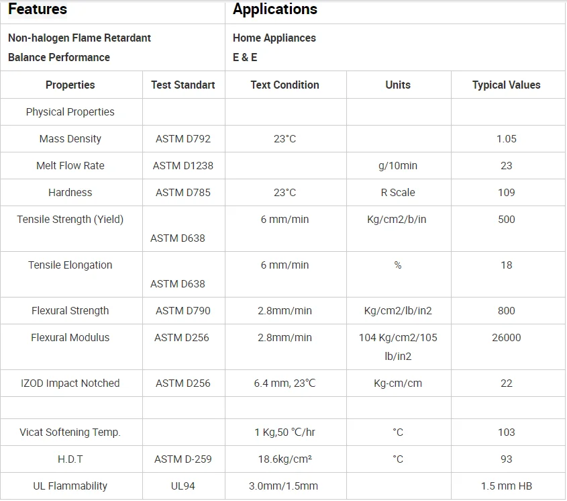Select Home Appliances application text

[x=274, y=38]
